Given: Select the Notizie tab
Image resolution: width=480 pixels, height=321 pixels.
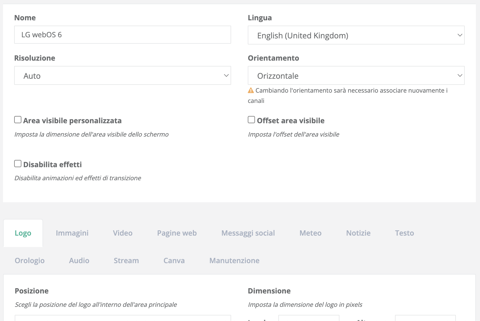Looking at the screenshot, I should click(x=358, y=233).
